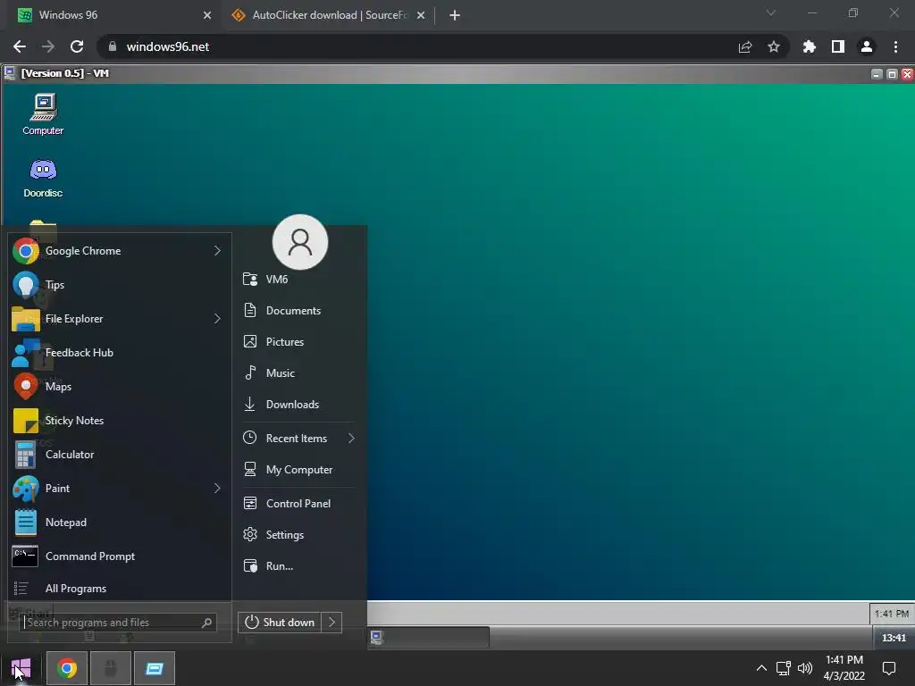Click the VM taskbar window entry icon
The width and height of the screenshot is (915, 686).
[377, 637]
